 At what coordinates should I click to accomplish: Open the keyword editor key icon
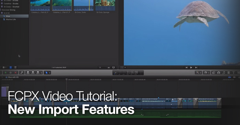22,72
